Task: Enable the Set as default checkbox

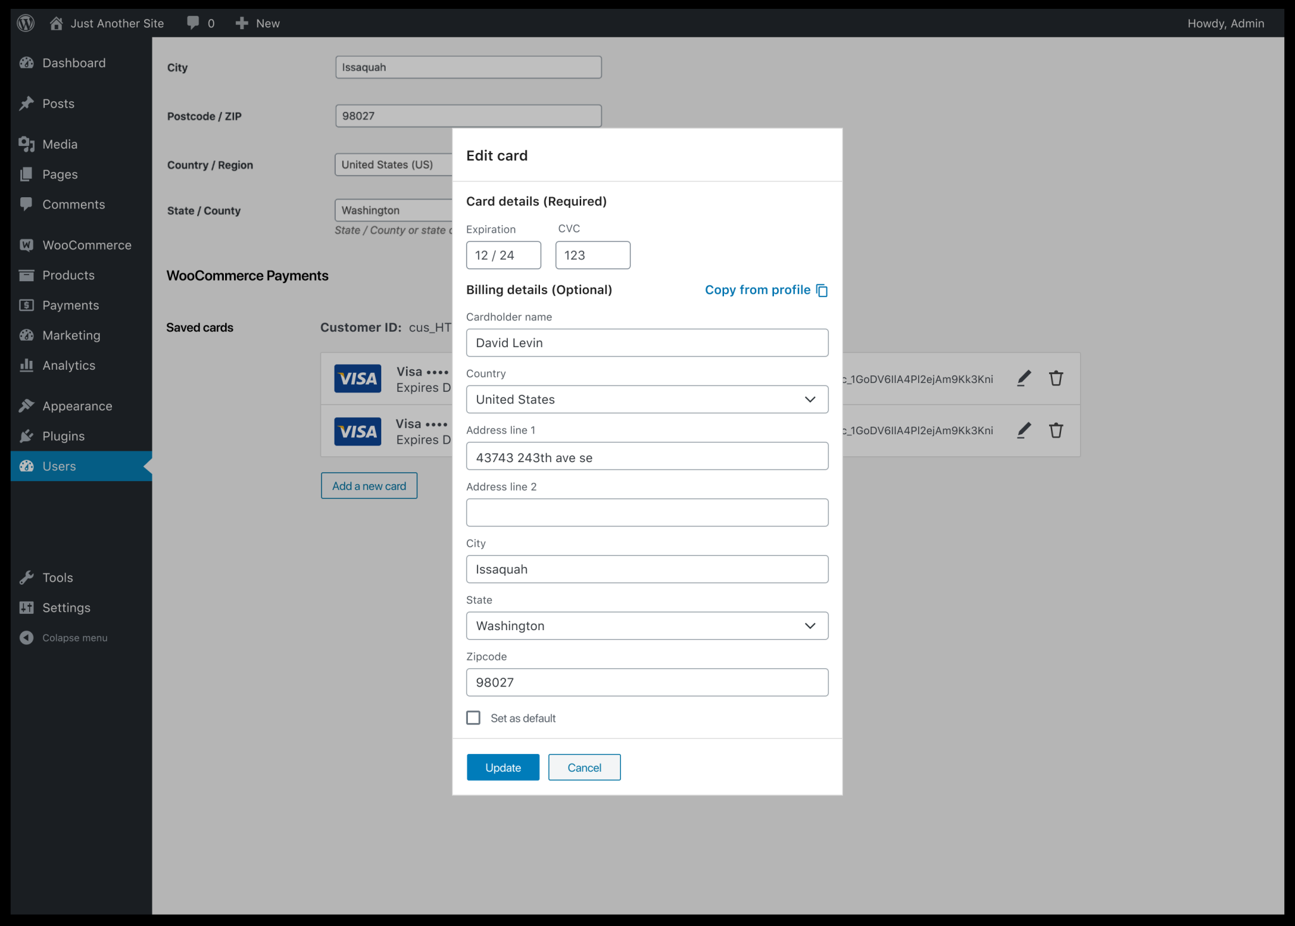Action: [473, 717]
